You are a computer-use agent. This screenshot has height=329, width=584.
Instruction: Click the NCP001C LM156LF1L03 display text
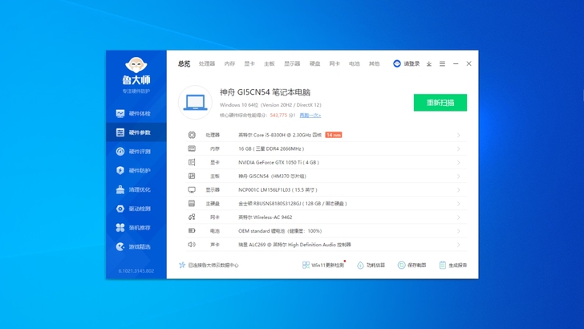[278, 189]
